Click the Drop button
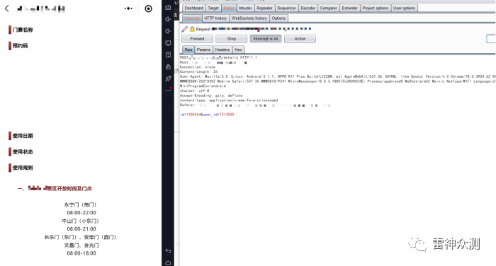496x266 pixels. tap(232, 39)
